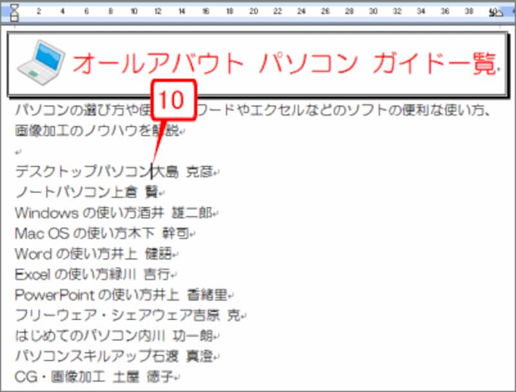Click the 20 mark on the ruler

(x=255, y=11)
